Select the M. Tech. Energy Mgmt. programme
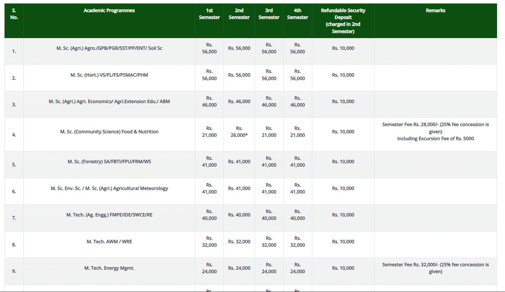This screenshot has height=292, width=505. [109, 268]
